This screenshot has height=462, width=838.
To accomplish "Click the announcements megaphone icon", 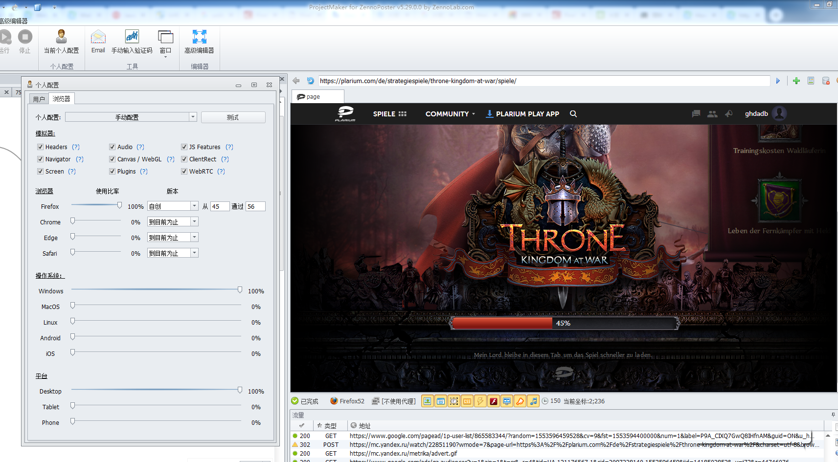I will click(729, 113).
